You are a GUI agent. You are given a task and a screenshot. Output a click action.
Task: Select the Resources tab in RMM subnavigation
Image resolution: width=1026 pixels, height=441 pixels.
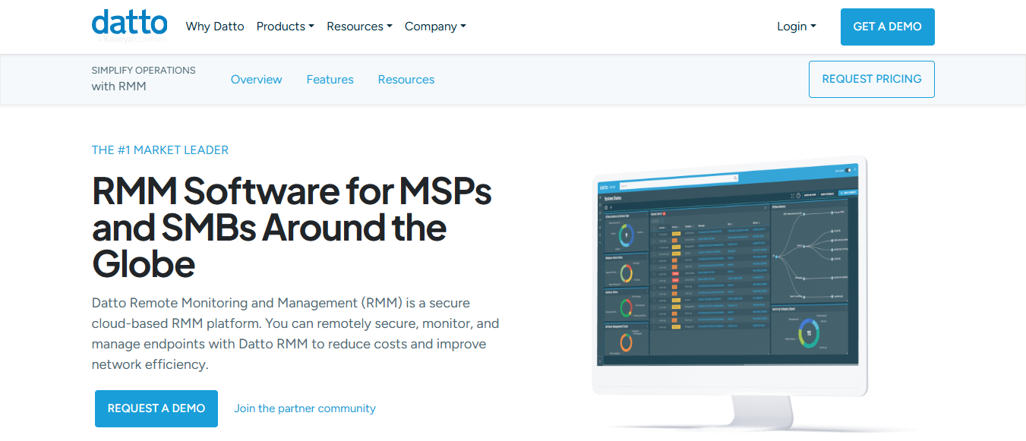406,80
